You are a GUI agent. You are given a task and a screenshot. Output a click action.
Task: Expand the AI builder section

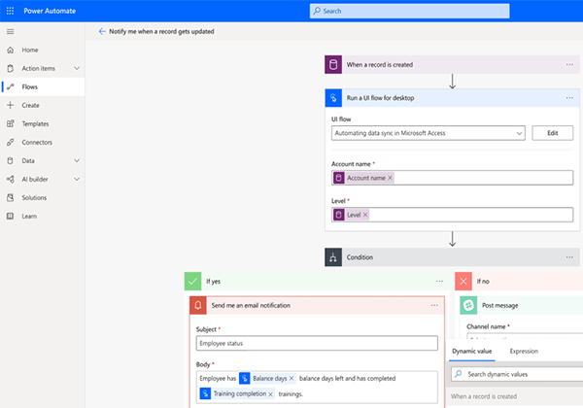pos(77,179)
